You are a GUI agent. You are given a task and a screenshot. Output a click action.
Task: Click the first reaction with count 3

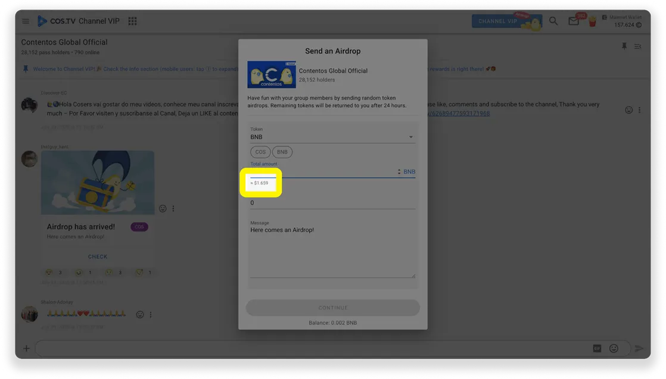click(54, 272)
